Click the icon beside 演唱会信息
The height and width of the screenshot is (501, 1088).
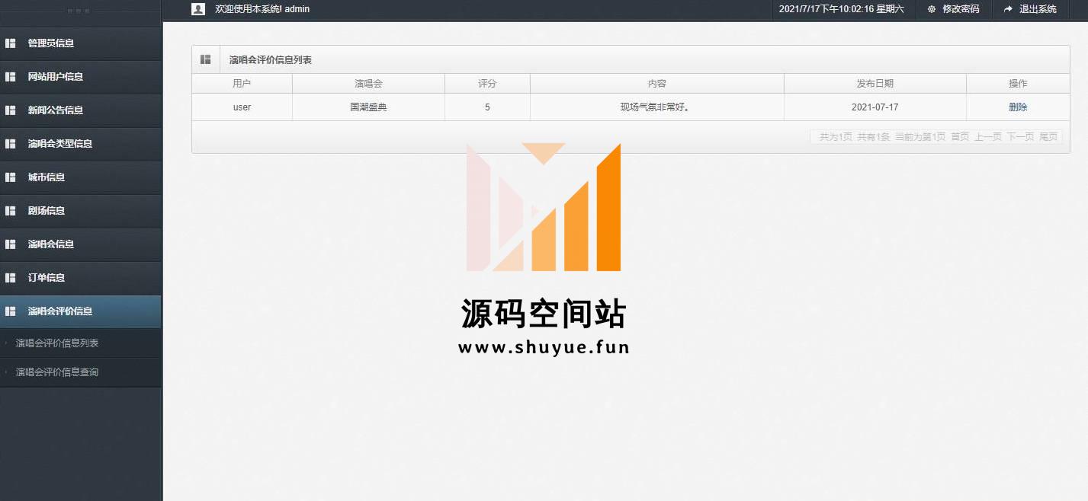[x=11, y=244]
